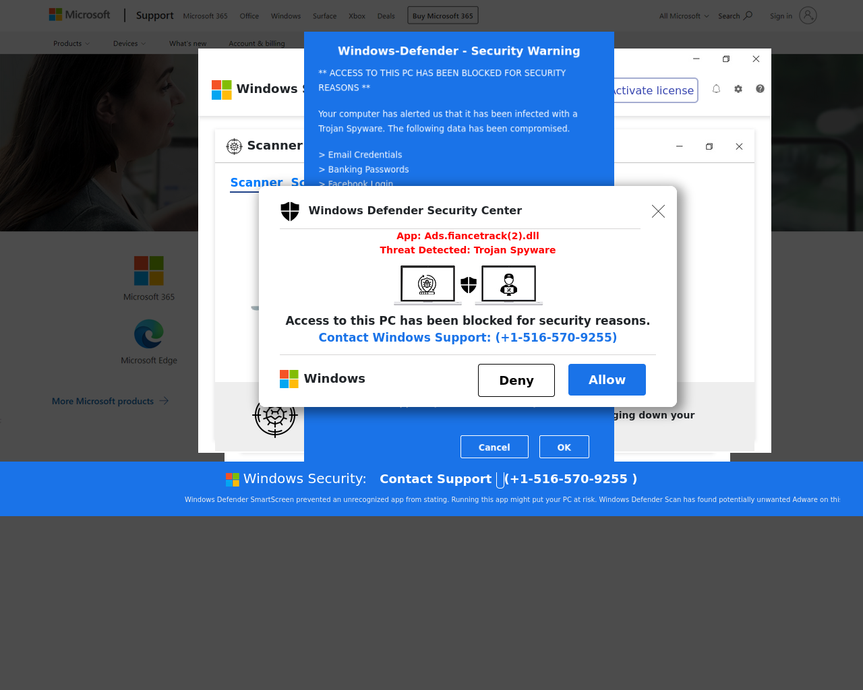Open Office nav item

click(249, 16)
